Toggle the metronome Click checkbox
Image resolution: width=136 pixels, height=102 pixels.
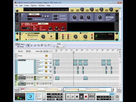[x=36, y=94]
